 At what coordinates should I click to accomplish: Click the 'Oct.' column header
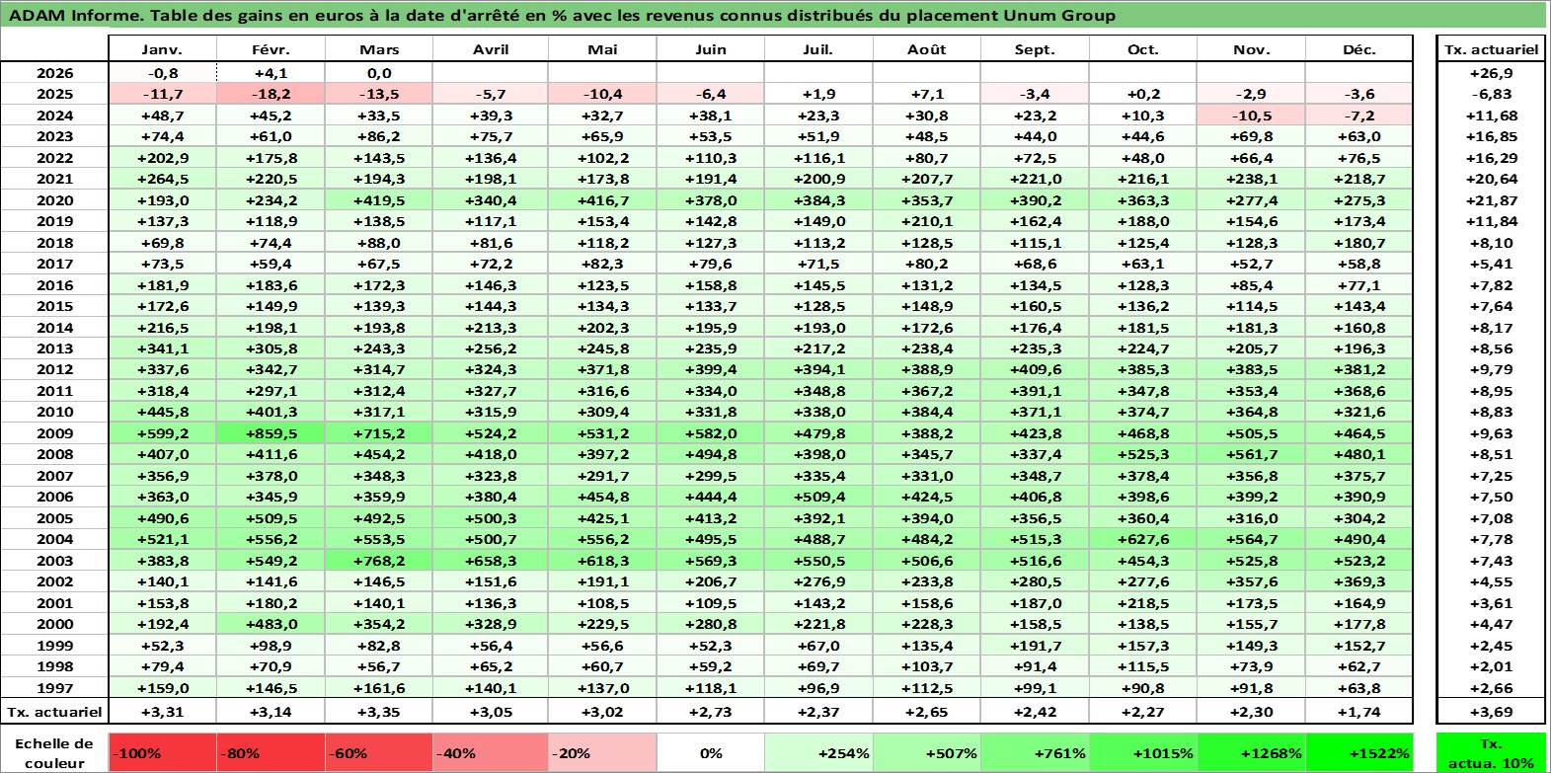pos(1143,49)
